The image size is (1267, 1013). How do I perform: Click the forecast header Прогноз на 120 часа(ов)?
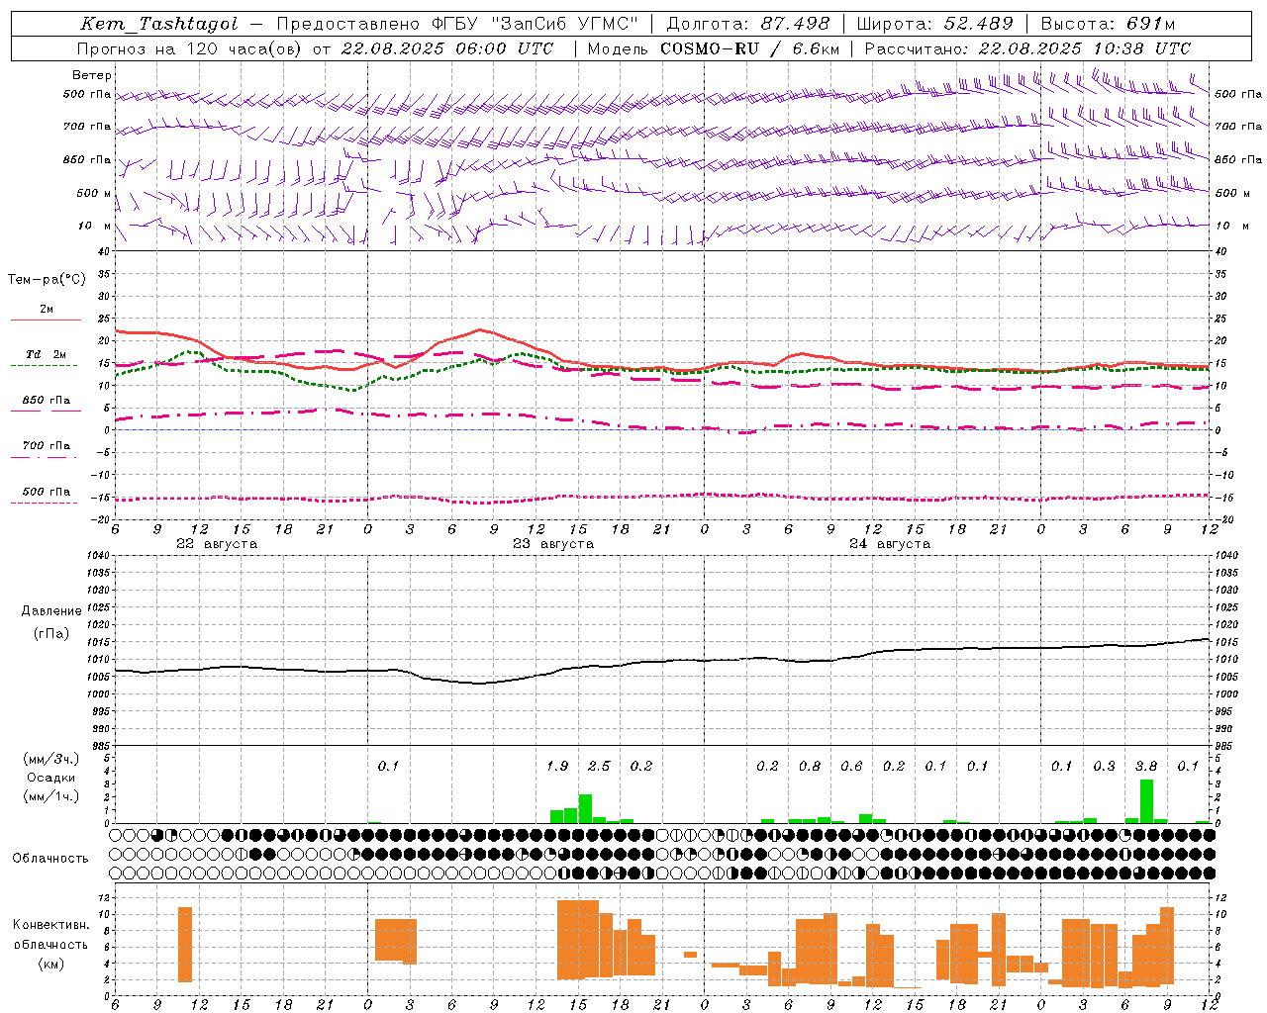tap(190, 48)
